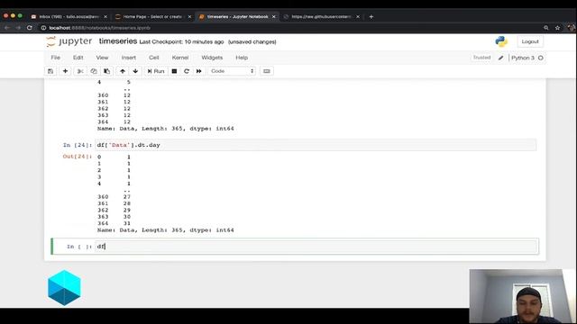Click the Last Checkpoint text

[181, 42]
